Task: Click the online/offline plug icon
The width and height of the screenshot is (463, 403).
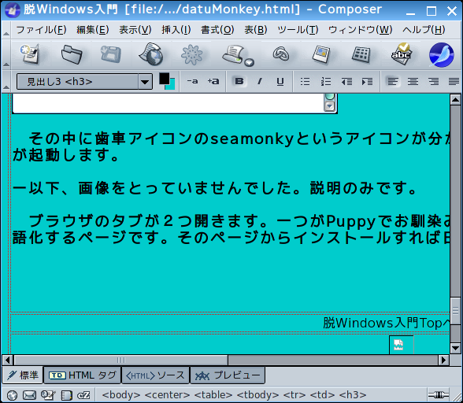Action: [439, 395]
